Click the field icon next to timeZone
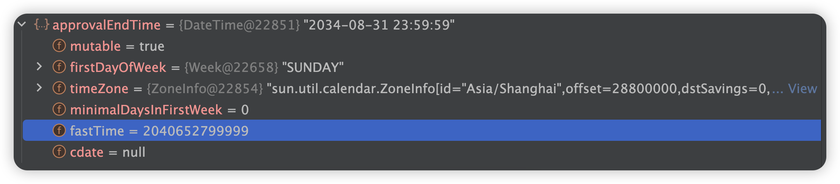Viewport: 840px width, 184px height. click(x=59, y=89)
